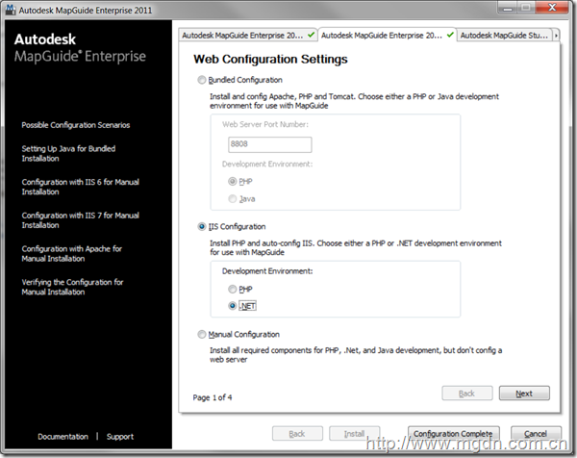Cancel the installation wizard
The height and width of the screenshot is (458, 577).
pos(536,434)
